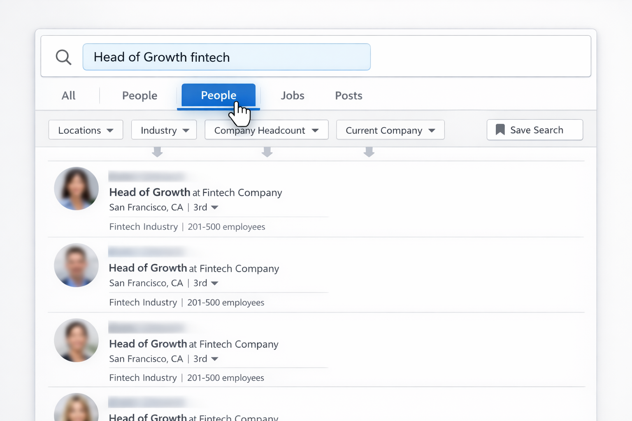Click 'San Francisco, CA' in first result
632x421 pixels.
pos(146,208)
